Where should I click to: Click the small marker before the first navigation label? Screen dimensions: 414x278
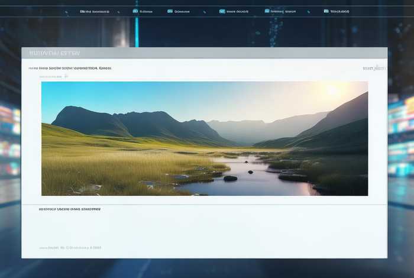click(x=66, y=12)
